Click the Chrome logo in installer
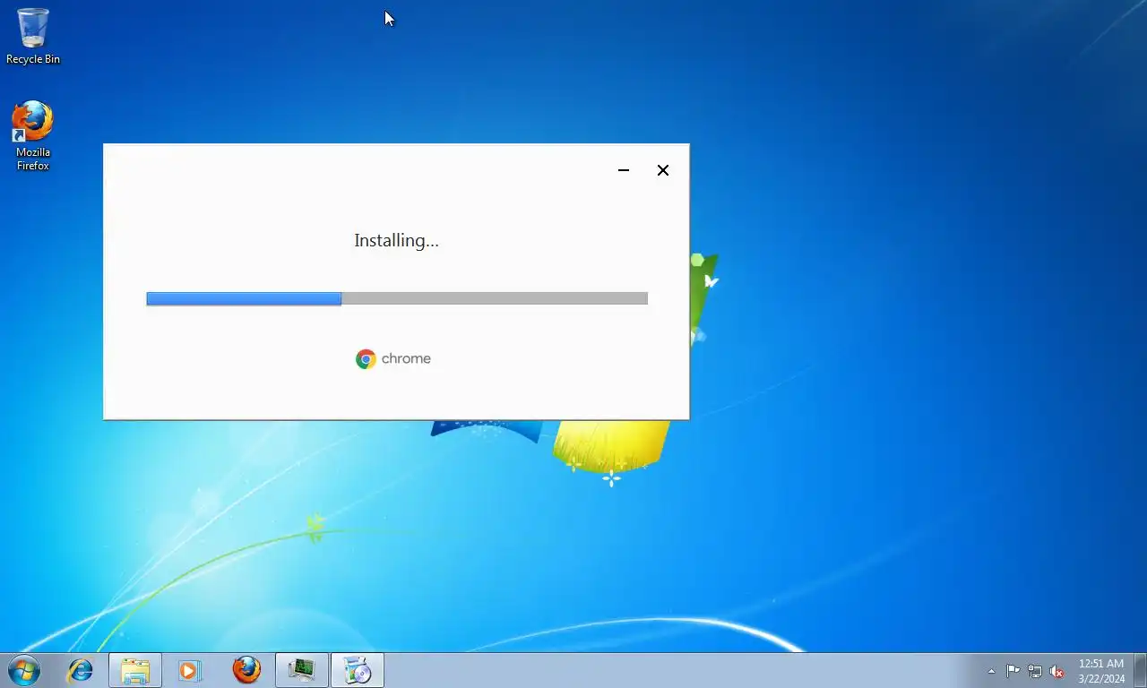The image size is (1147, 688). pos(366,359)
